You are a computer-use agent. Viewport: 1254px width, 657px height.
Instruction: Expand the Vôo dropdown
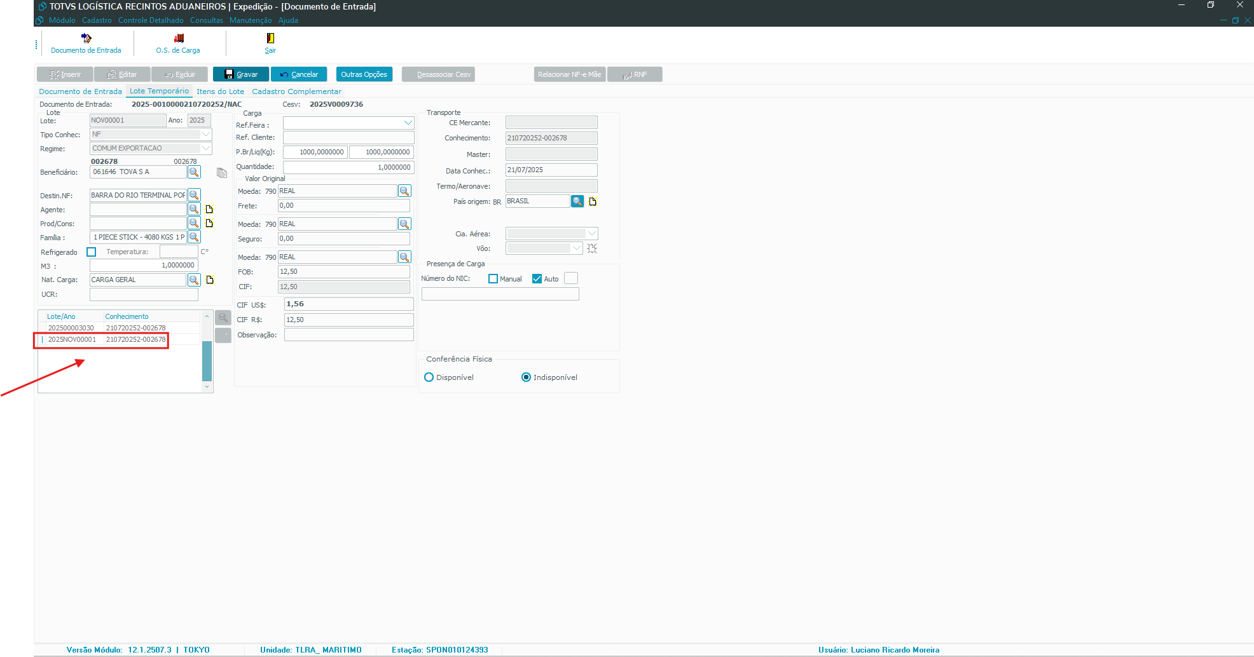[x=576, y=248]
